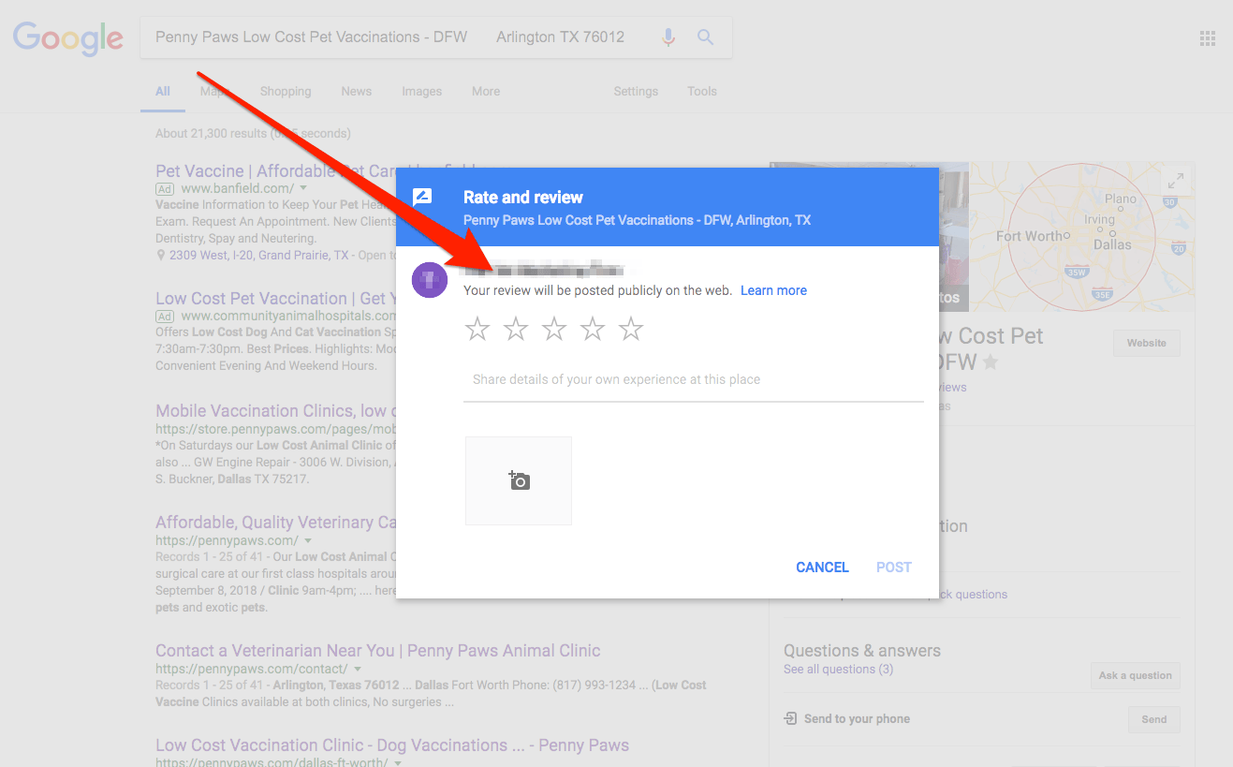
Task: Open the More search menu
Action: [486, 92]
